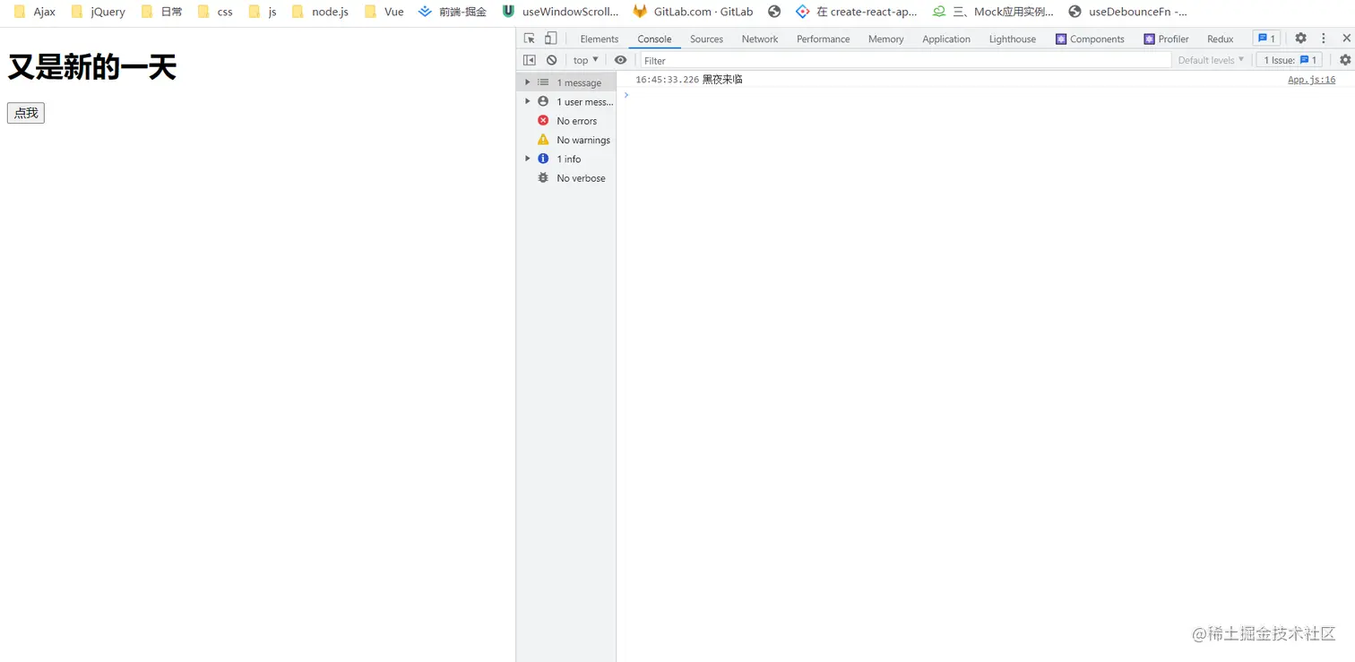The image size is (1355, 662).
Task: Click the globe bookmark icon after GitLab
Action: 774,12
